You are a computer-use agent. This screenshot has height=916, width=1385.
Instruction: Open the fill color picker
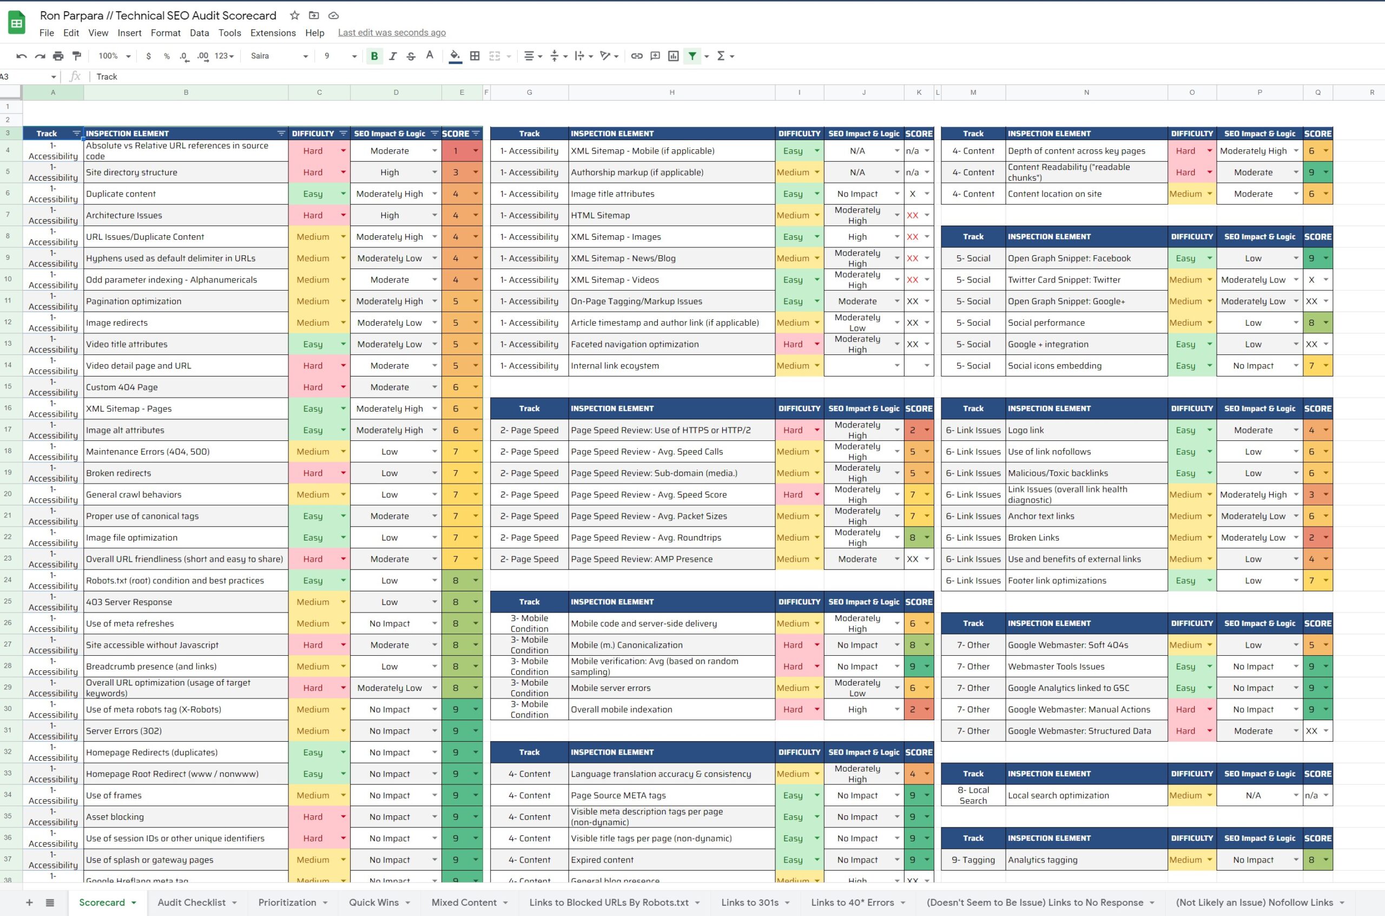[455, 56]
